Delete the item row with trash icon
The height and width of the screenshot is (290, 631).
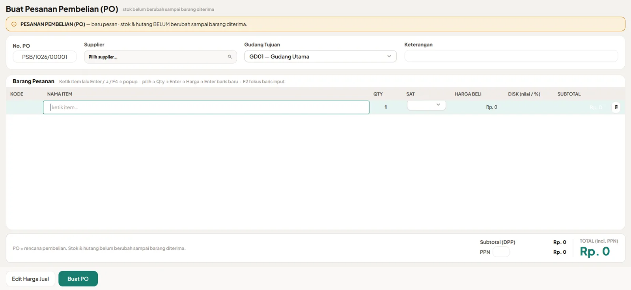(x=616, y=107)
